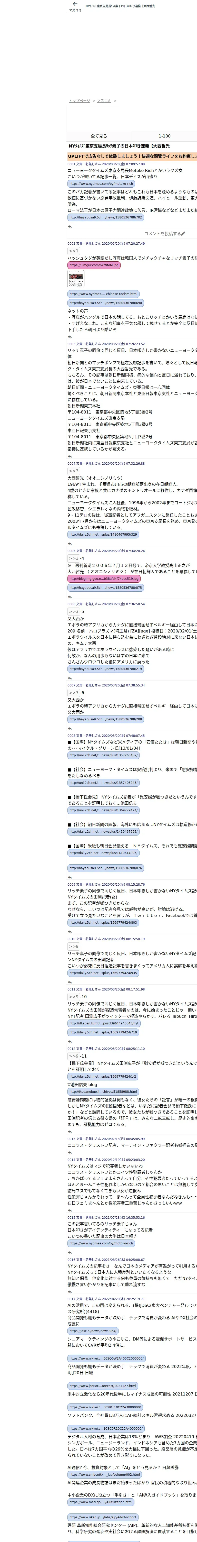This screenshot has width=197, height=1542.
Task: Open daily.5ch.net splus/1369779424/935 link
Action: (103, 973)
